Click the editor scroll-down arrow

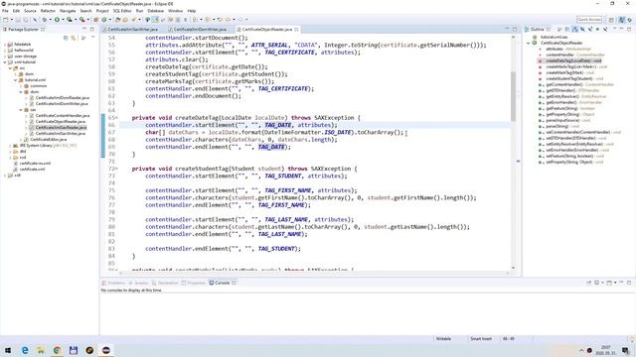tap(513, 268)
